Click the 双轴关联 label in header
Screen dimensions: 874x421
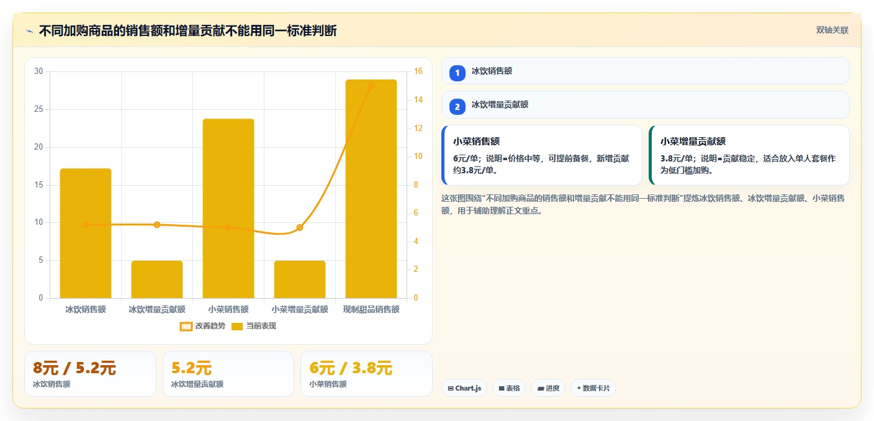tap(832, 30)
